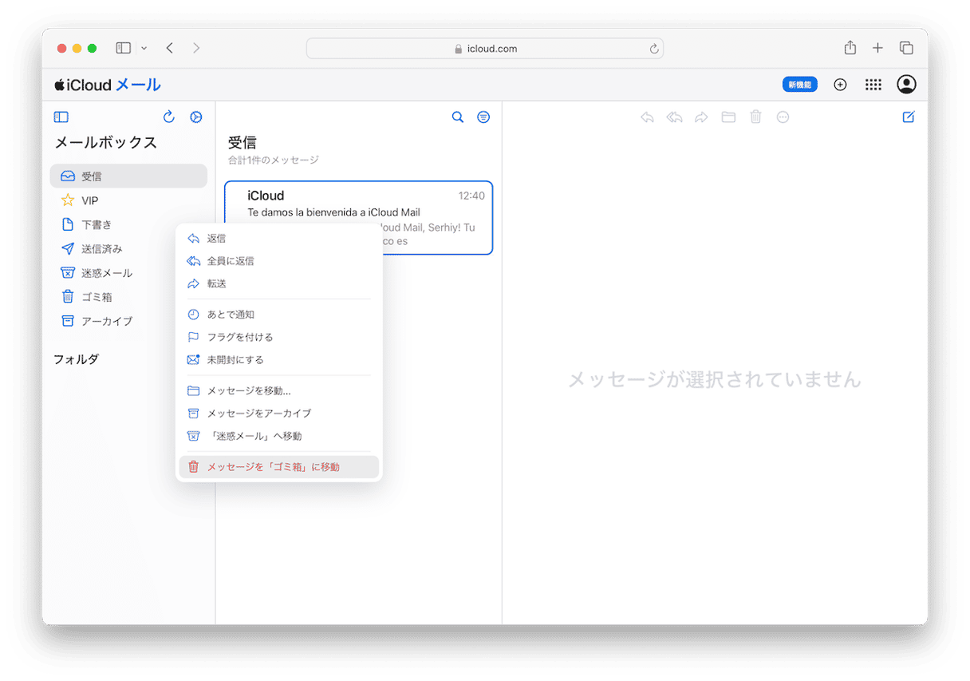Click reply-all icon in message toolbar
Screen dimensions: 970x681
(x=675, y=117)
